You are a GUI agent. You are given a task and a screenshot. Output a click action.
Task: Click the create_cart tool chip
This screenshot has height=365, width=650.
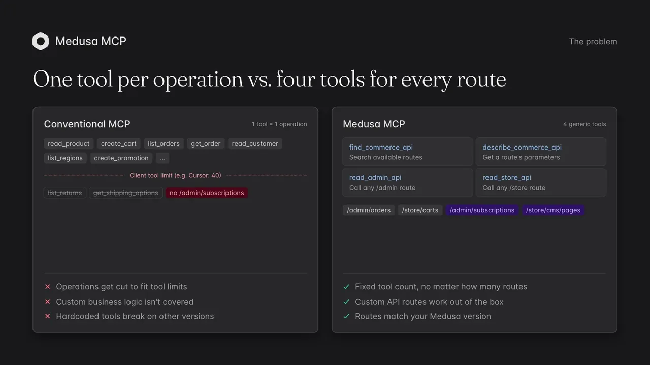pos(119,144)
